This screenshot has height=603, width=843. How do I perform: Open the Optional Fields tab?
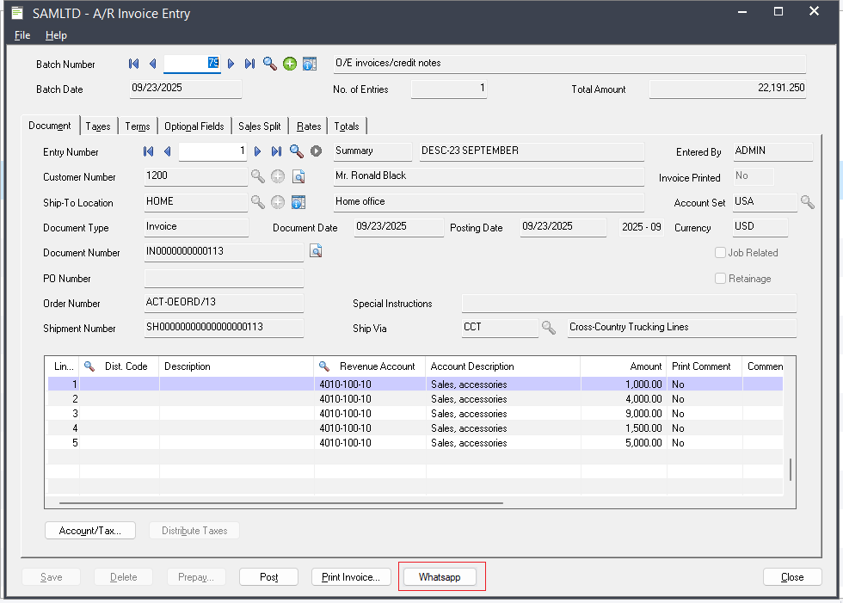tap(194, 126)
